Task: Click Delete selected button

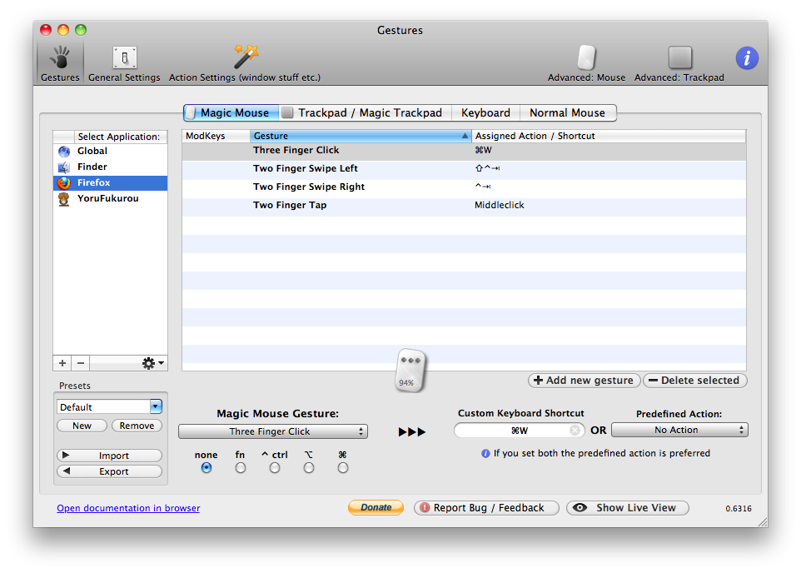Action: [694, 381]
